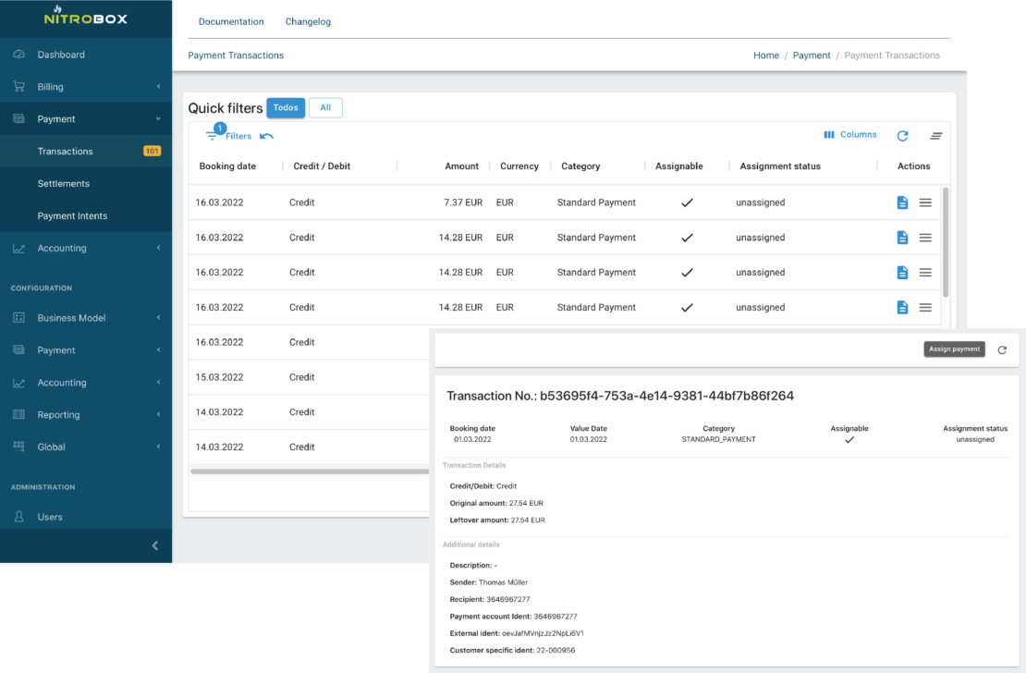Expand the configuration Payment chevron
1026x673 pixels.
(x=158, y=349)
